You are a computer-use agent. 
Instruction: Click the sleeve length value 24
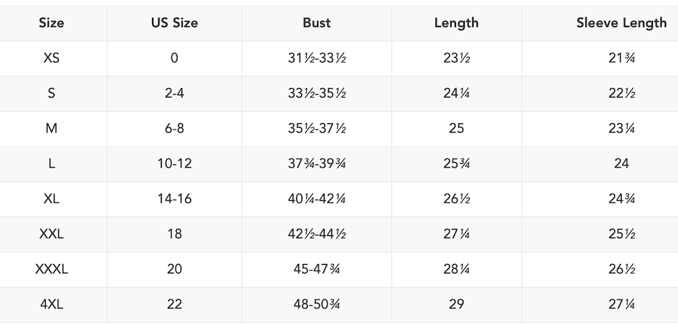coord(621,163)
